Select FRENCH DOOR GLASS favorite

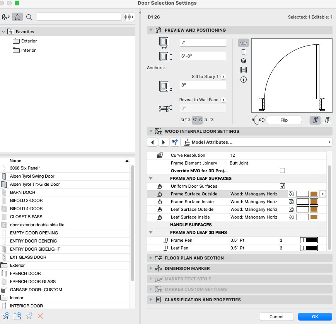pyautogui.click(x=33, y=282)
